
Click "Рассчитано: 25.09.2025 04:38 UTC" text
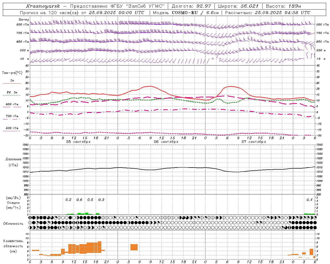point(268,13)
